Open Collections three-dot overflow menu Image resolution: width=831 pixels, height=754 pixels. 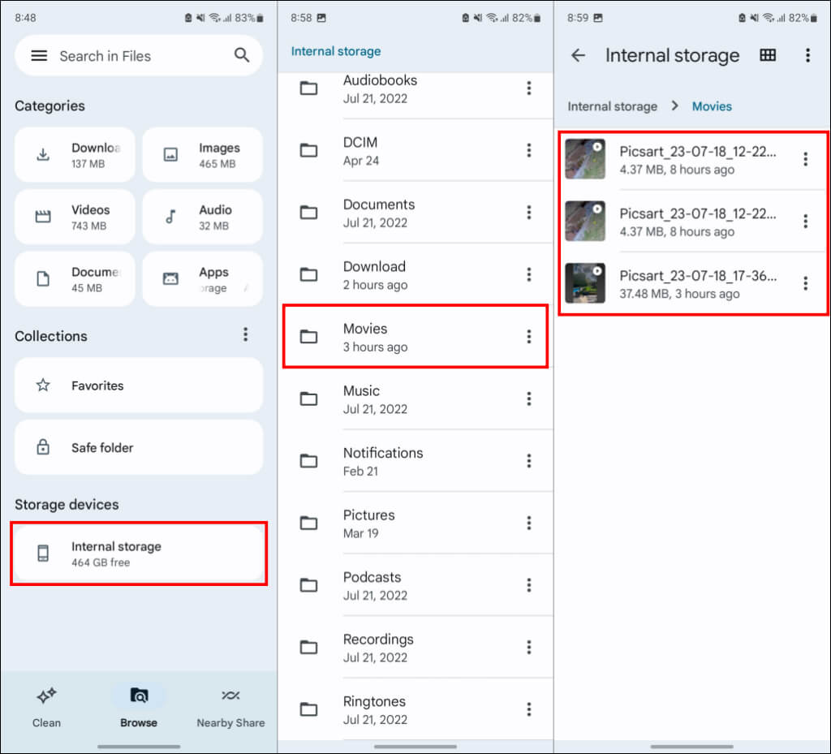(245, 334)
